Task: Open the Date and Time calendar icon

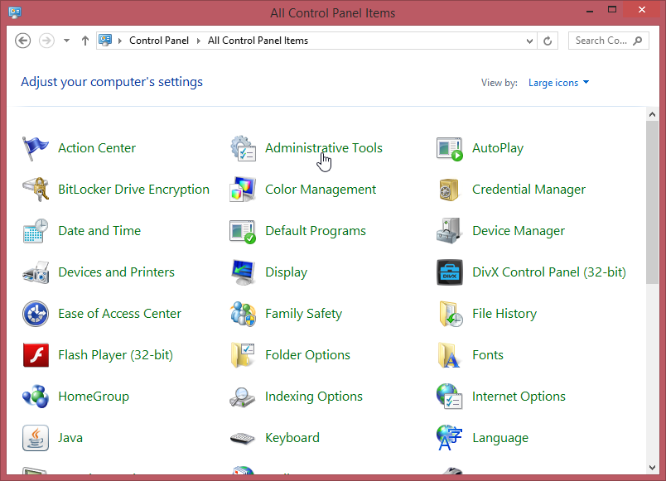Action: point(36,230)
